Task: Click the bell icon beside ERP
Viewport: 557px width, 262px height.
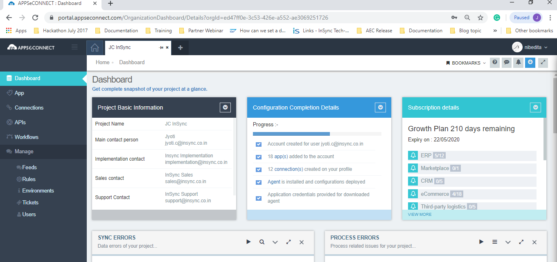Action: point(413,156)
